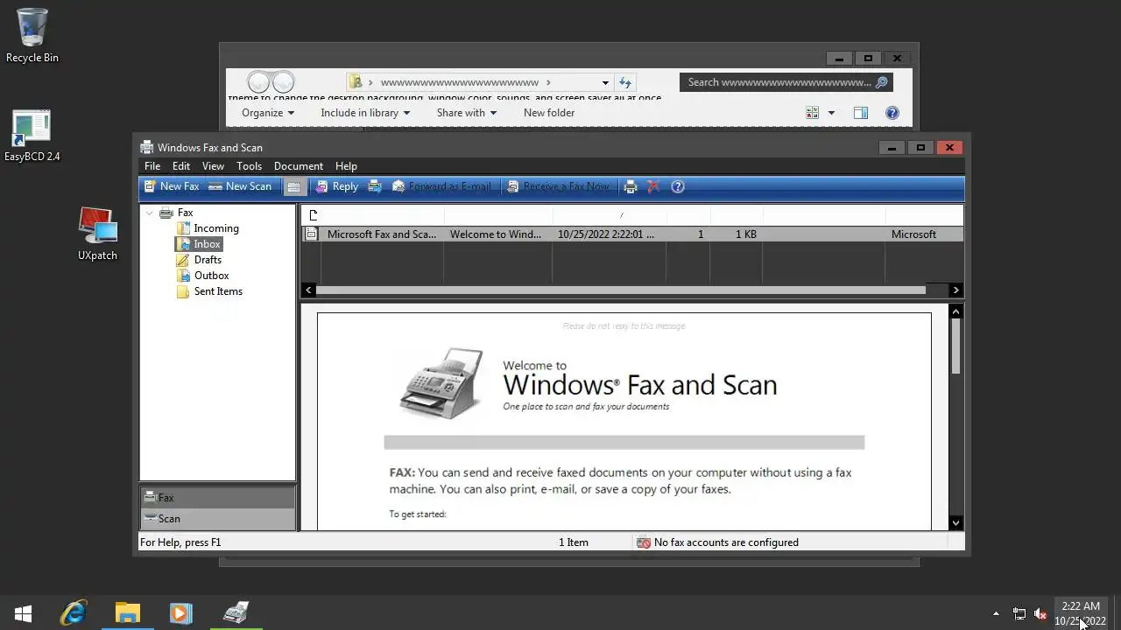Viewport: 1121px width, 630px height.
Task: Switch to Scan view in bottom pane
Action: click(x=217, y=519)
